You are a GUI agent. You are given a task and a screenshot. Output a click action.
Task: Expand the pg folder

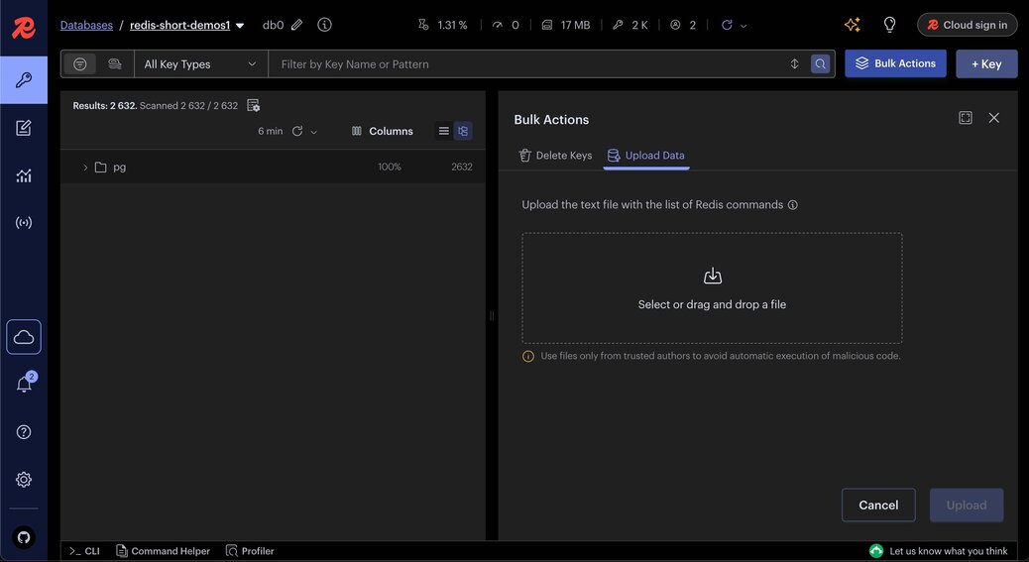tap(84, 168)
